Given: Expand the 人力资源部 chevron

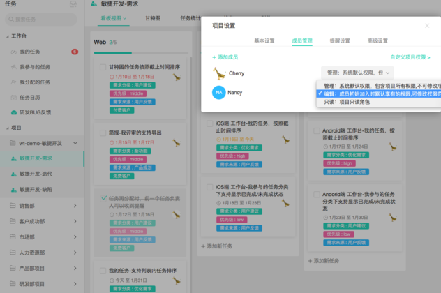Looking at the screenshot, I should [x=75, y=253].
